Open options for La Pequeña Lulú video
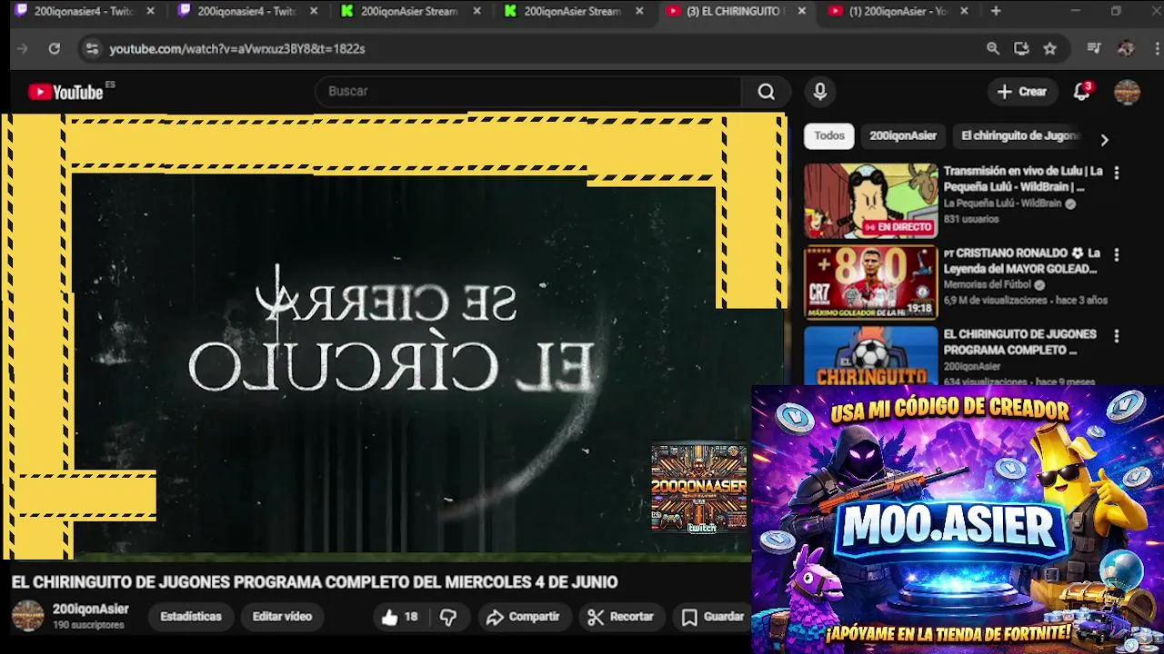 click(x=1116, y=173)
